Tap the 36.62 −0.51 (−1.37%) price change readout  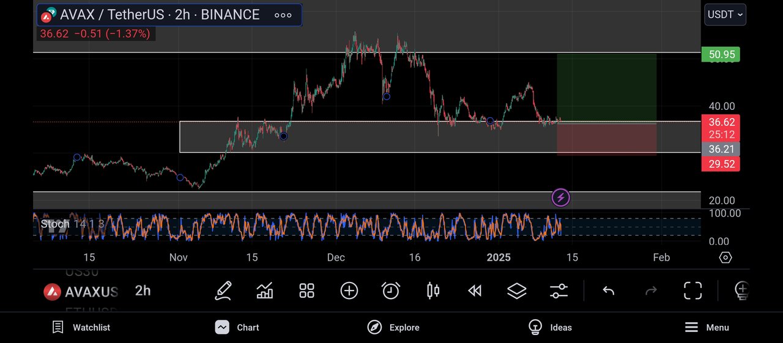pos(95,34)
